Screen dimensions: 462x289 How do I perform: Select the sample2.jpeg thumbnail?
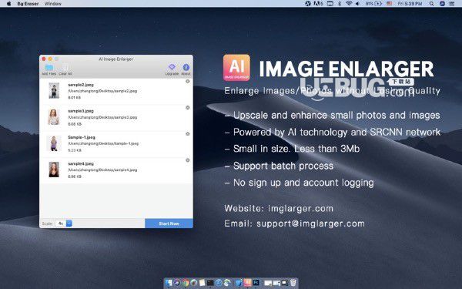point(54,90)
